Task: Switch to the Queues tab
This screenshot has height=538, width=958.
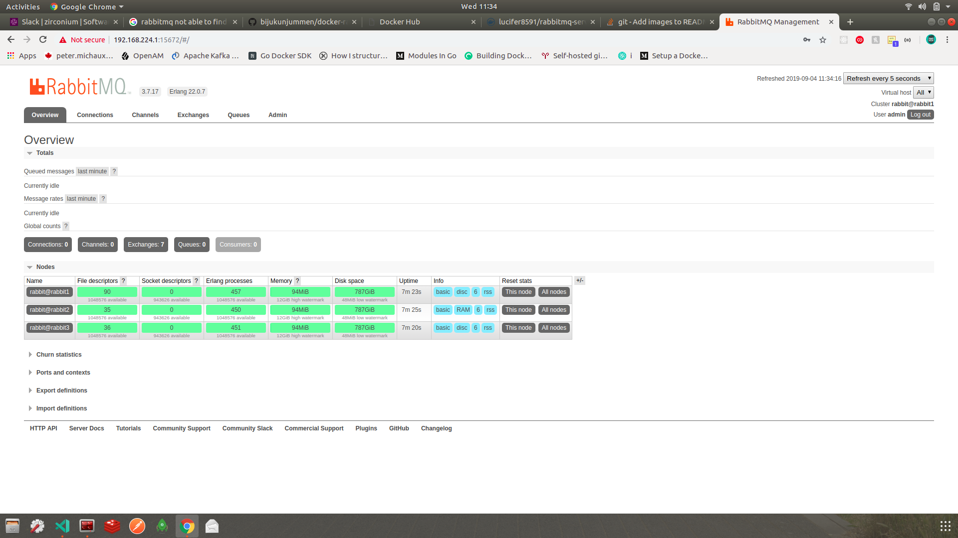Action: (x=238, y=114)
